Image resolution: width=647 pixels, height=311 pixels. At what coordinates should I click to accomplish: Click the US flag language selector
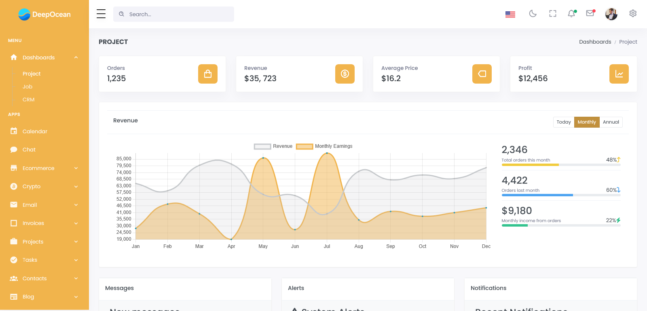pos(510,14)
